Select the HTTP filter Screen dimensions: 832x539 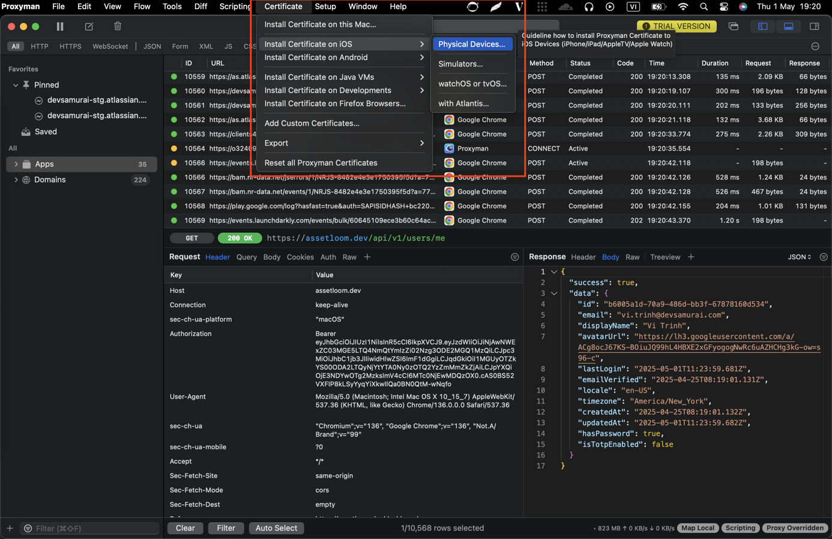click(40, 46)
